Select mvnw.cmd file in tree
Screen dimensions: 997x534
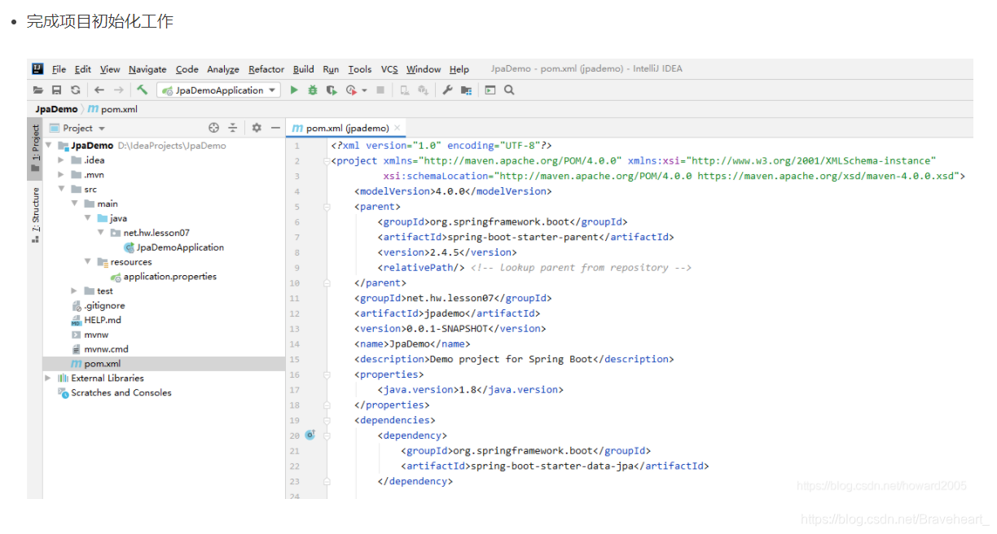pyautogui.click(x=99, y=349)
